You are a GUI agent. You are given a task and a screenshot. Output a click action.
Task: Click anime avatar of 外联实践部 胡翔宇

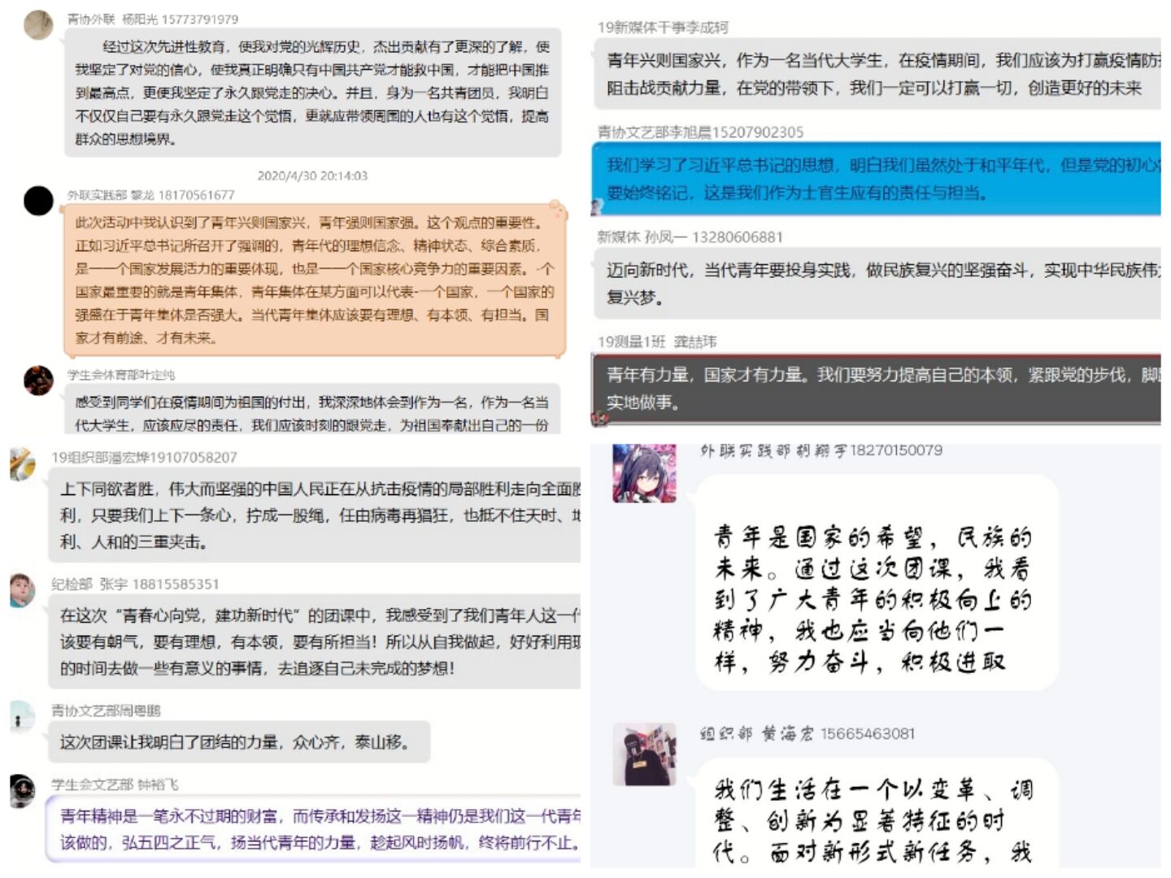pos(644,473)
